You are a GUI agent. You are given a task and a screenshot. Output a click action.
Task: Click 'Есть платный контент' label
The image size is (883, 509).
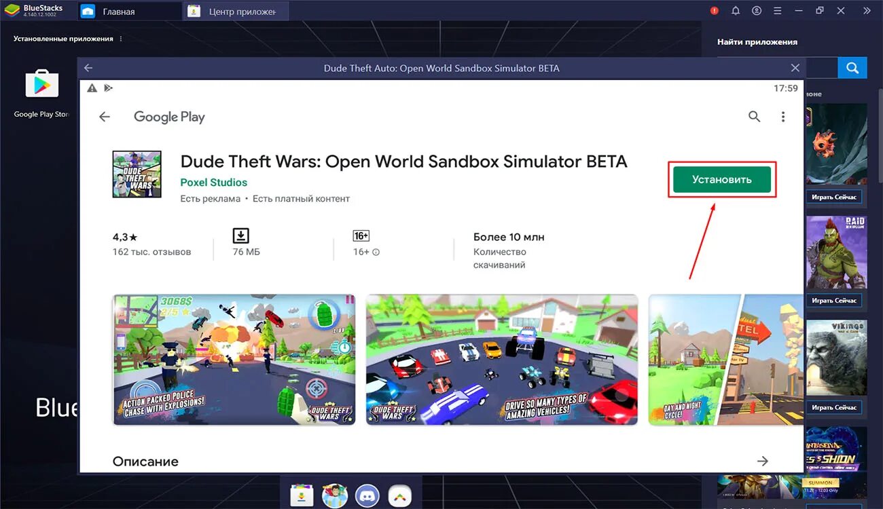[x=301, y=199]
